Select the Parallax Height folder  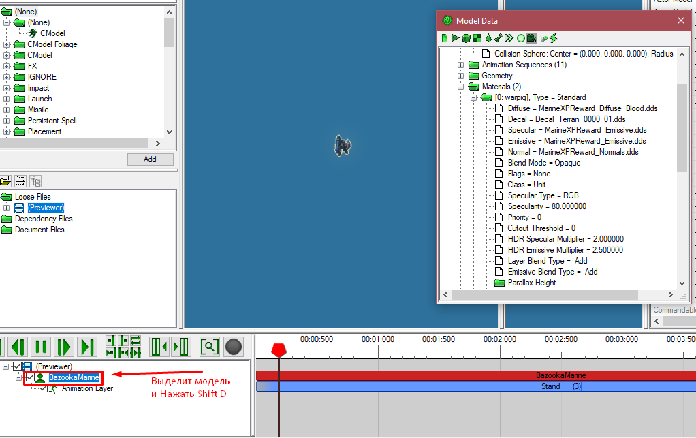[x=531, y=283]
